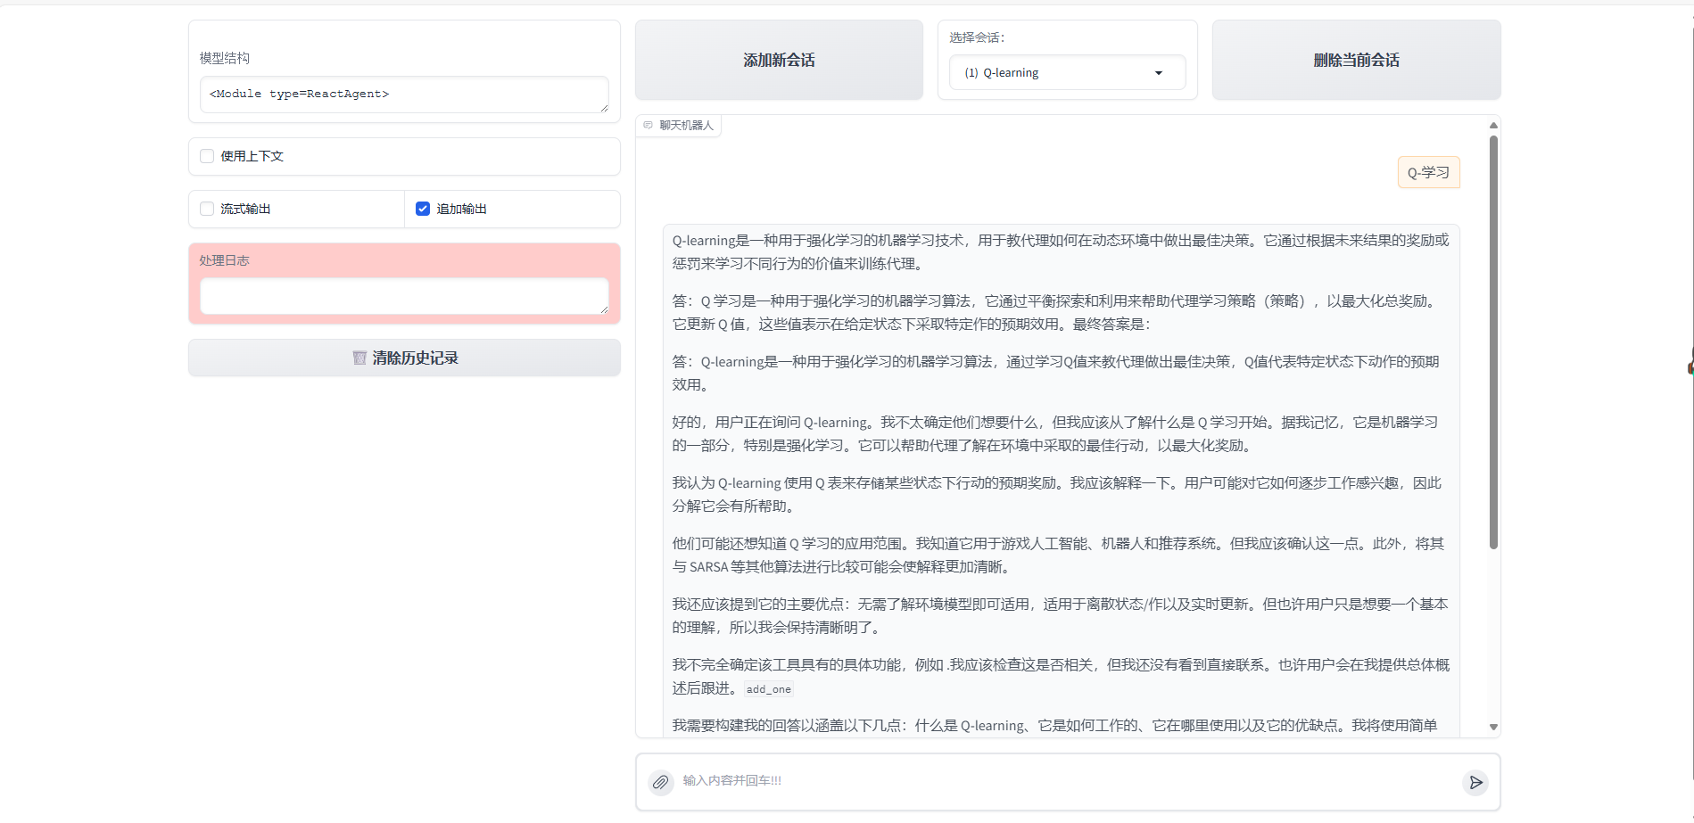Disable the 追加输出 checkbox

[422, 208]
